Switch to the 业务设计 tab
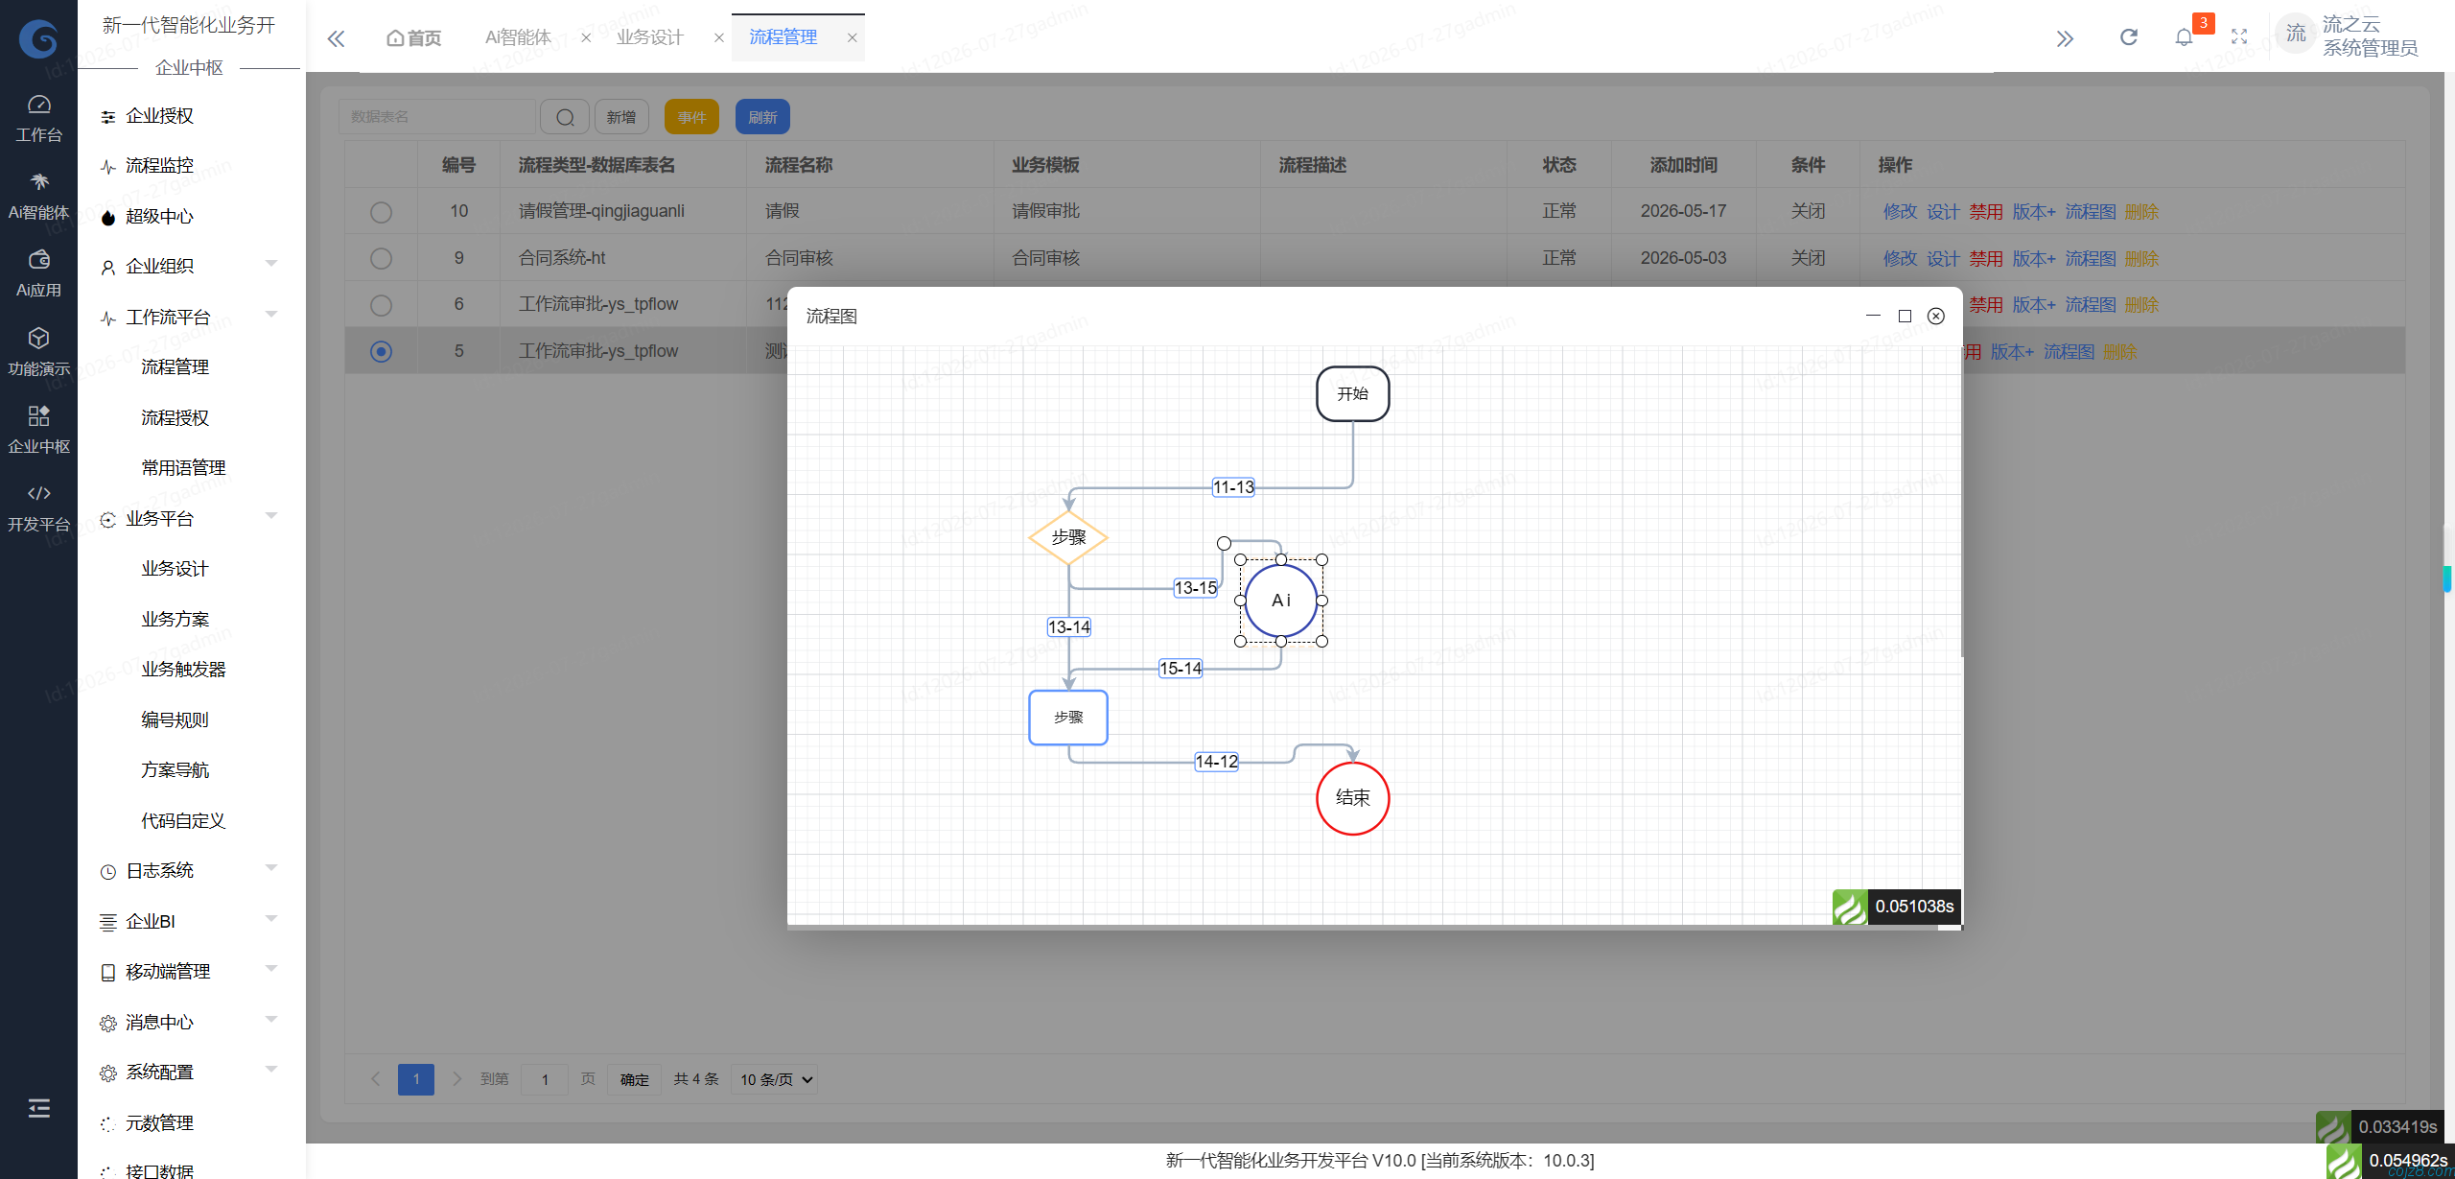2455x1179 pixels. coord(649,37)
